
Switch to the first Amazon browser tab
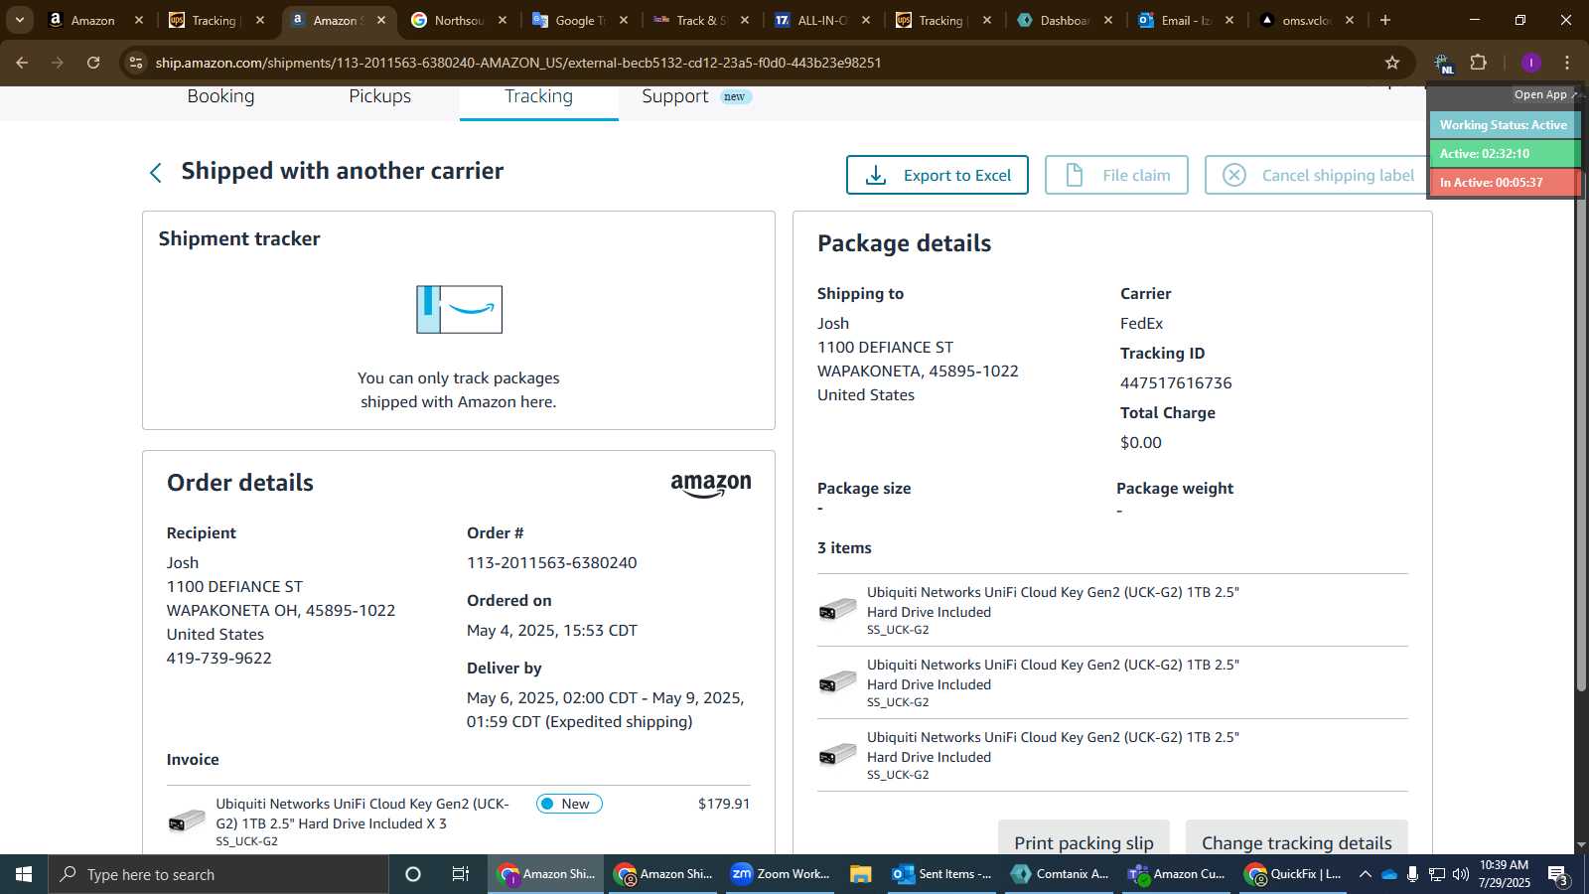(93, 20)
